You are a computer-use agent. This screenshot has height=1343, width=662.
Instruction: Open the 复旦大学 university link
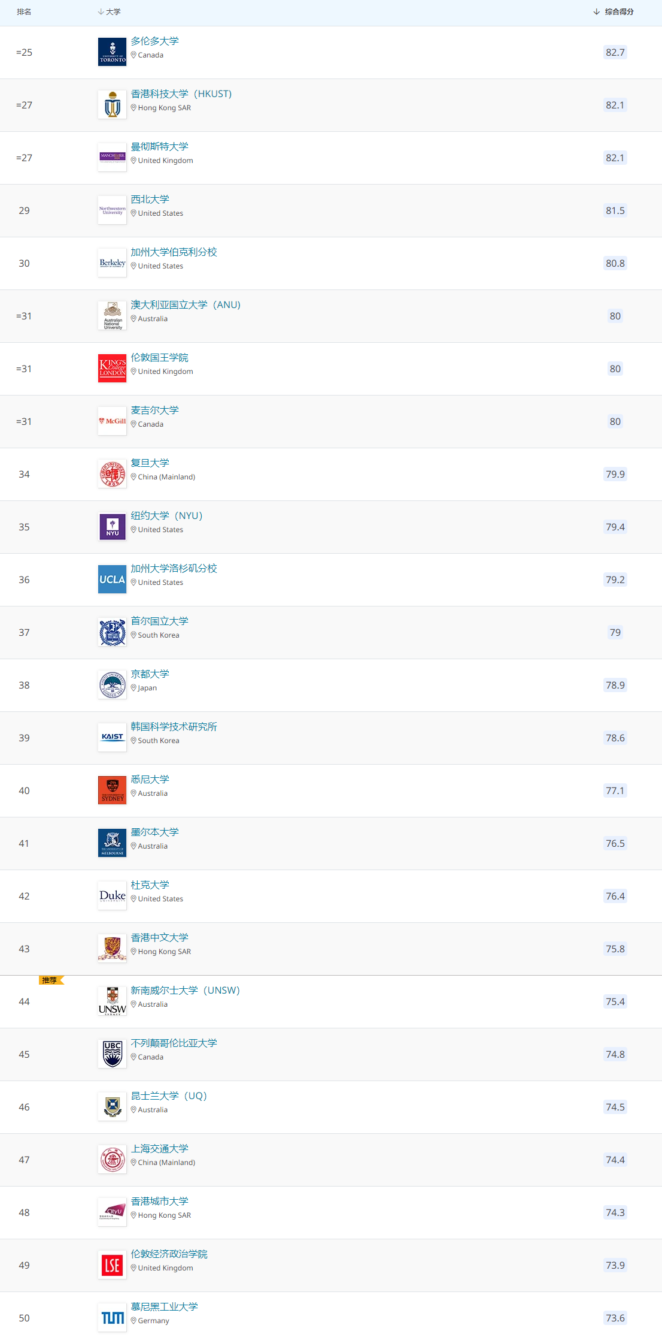coord(150,463)
